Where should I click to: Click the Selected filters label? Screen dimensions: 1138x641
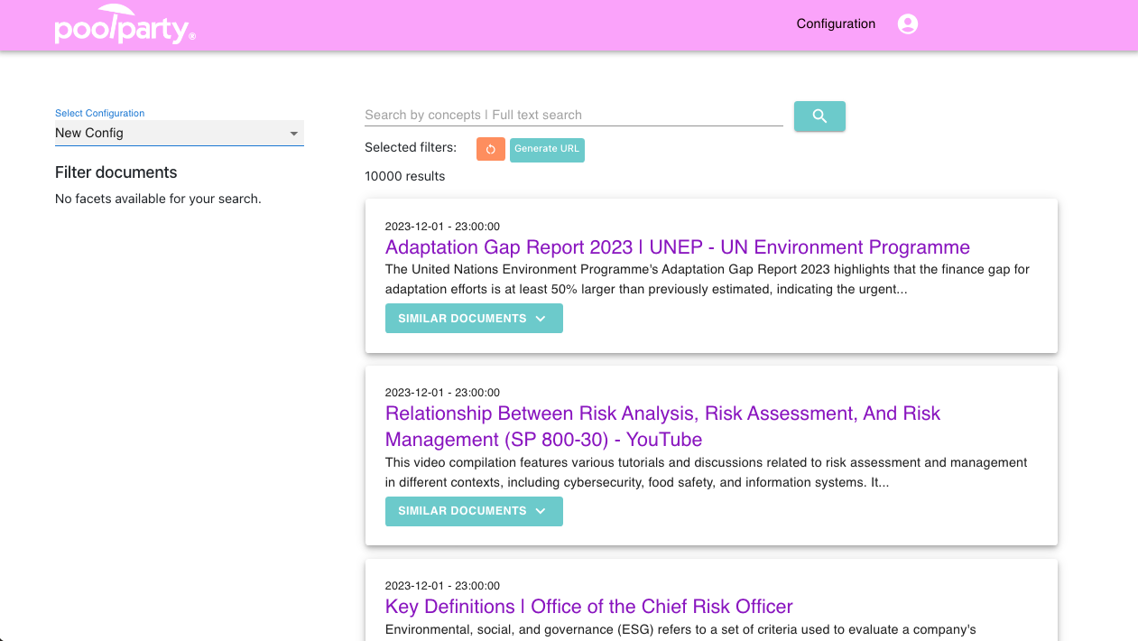(411, 147)
